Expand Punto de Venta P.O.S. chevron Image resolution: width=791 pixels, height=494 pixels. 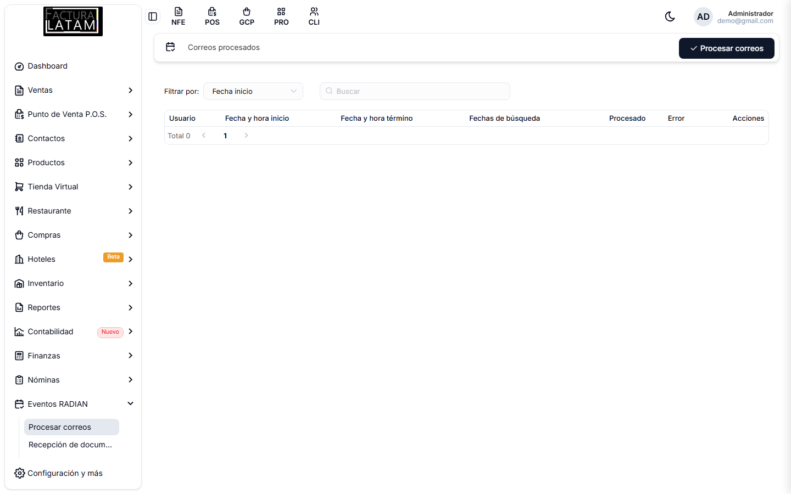tap(130, 114)
